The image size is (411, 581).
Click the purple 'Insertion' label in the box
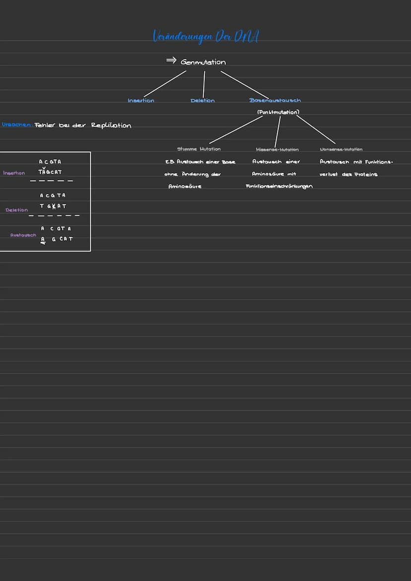click(x=14, y=173)
